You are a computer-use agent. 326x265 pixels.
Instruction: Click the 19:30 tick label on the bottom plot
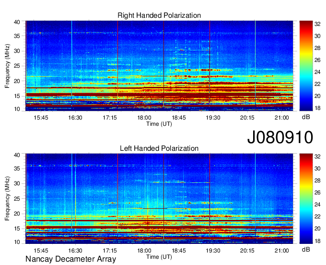(213, 251)
